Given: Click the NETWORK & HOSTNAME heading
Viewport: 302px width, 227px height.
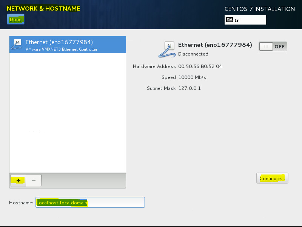Looking at the screenshot, I should (x=43, y=9).
